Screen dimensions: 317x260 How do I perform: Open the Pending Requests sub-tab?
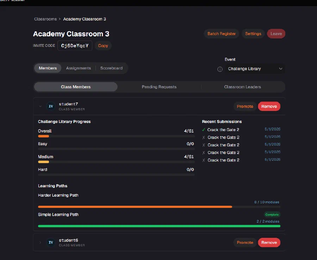point(159,87)
